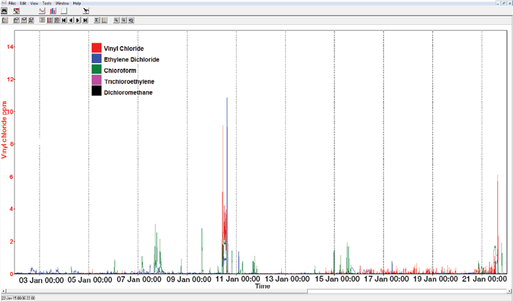Step to next record arrow
This screenshot has width=513, height=302.
[78, 21]
